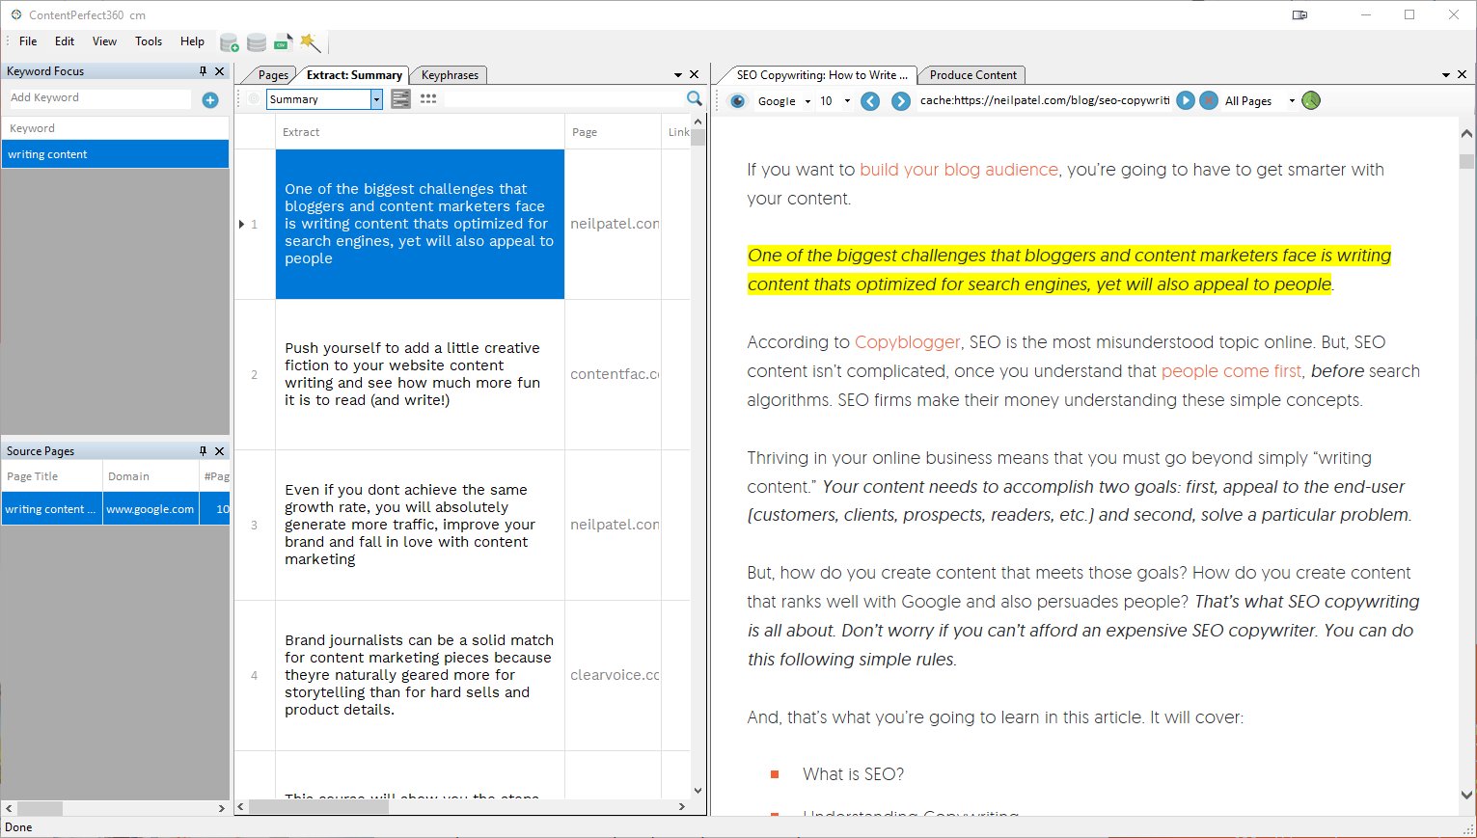
Task: Unpin the Keyword Focus panel
Action: pyautogui.click(x=204, y=70)
